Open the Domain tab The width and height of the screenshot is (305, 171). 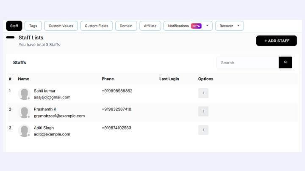click(126, 26)
